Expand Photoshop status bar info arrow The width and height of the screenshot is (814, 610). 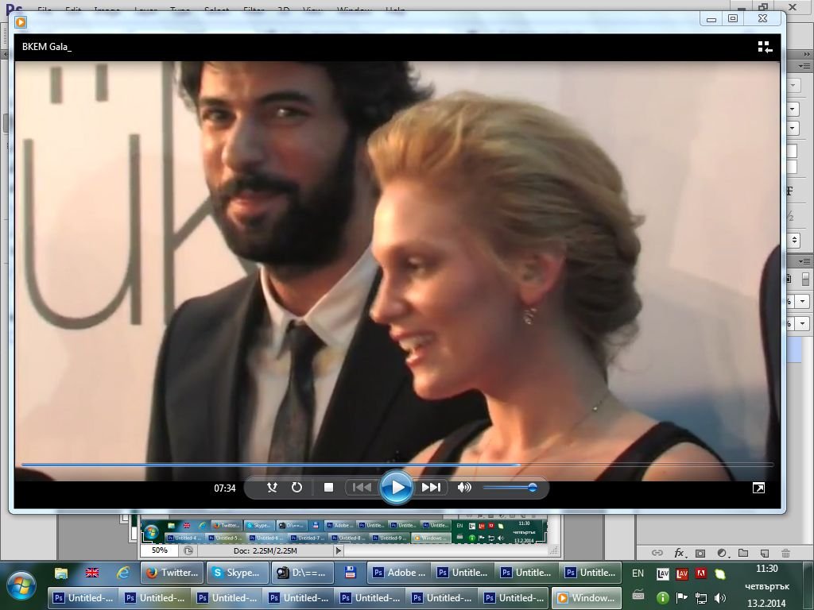pos(338,550)
